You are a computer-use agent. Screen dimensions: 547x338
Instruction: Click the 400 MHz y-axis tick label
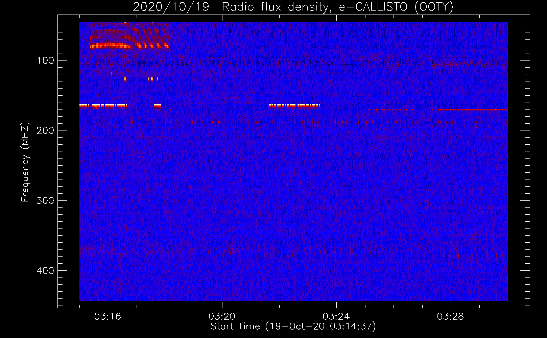(x=46, y=271)
